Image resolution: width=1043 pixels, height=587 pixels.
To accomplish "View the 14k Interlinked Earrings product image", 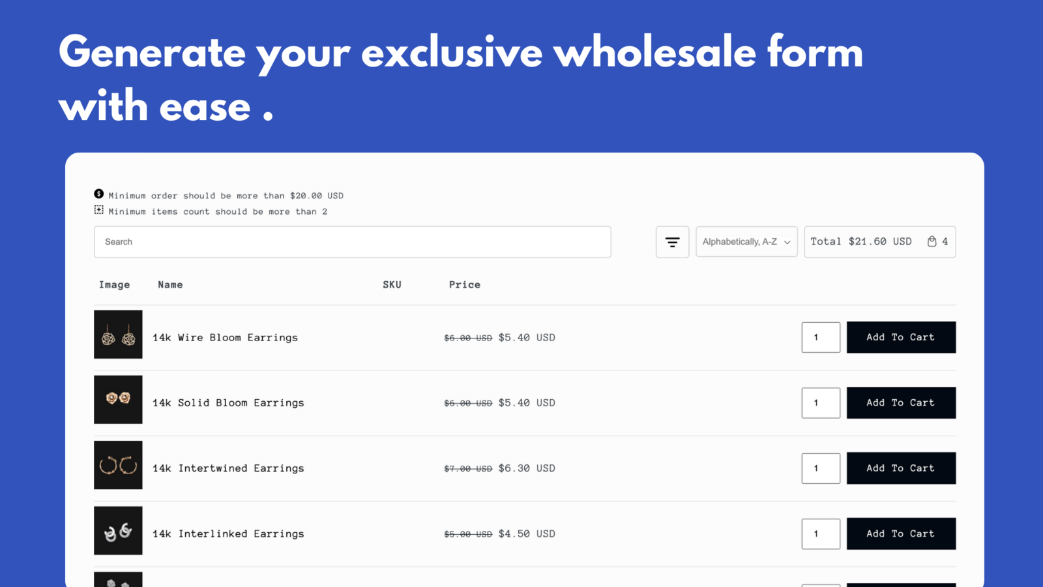I will pyautogui.click(x=118, y=530).
